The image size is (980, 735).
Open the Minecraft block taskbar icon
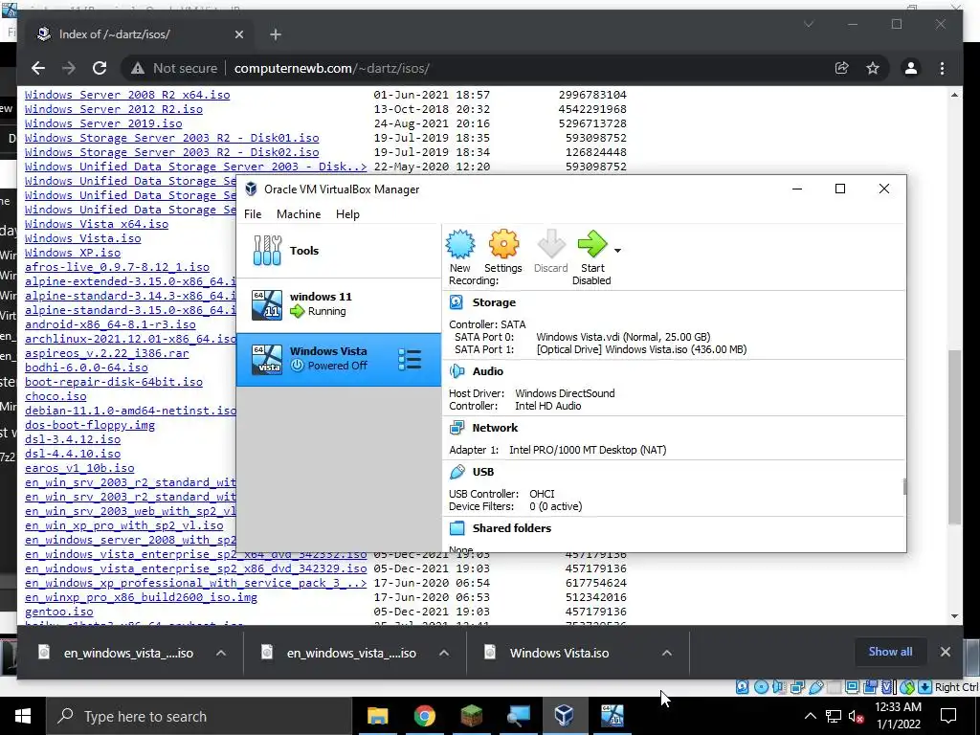pos(471,716)
